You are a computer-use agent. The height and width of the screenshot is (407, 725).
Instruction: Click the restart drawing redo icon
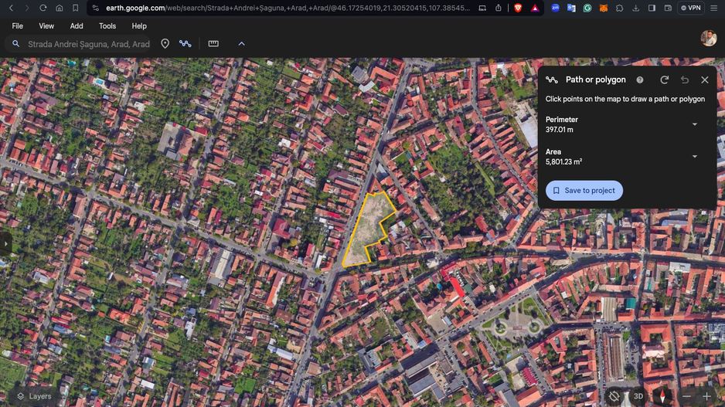coord(664,80)
